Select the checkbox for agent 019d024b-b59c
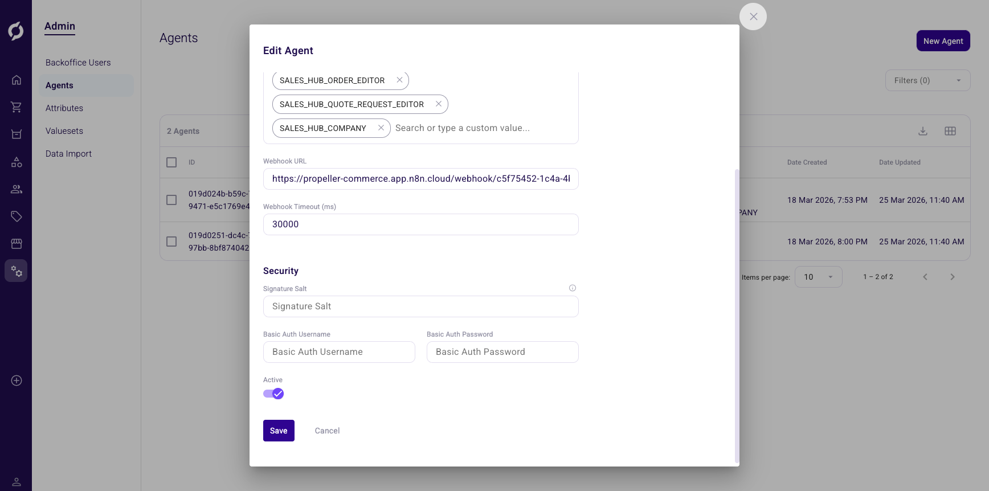989x491 pixels. coord(171,200)
